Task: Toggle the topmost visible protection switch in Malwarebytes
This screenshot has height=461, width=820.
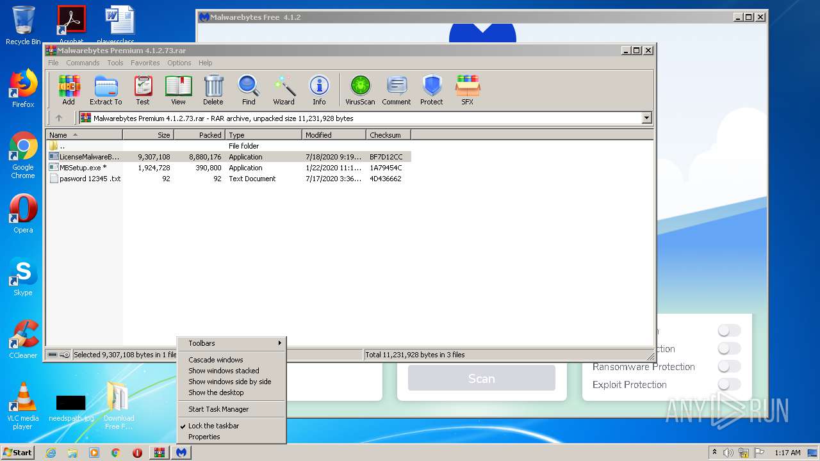Action: pos(729,330)
